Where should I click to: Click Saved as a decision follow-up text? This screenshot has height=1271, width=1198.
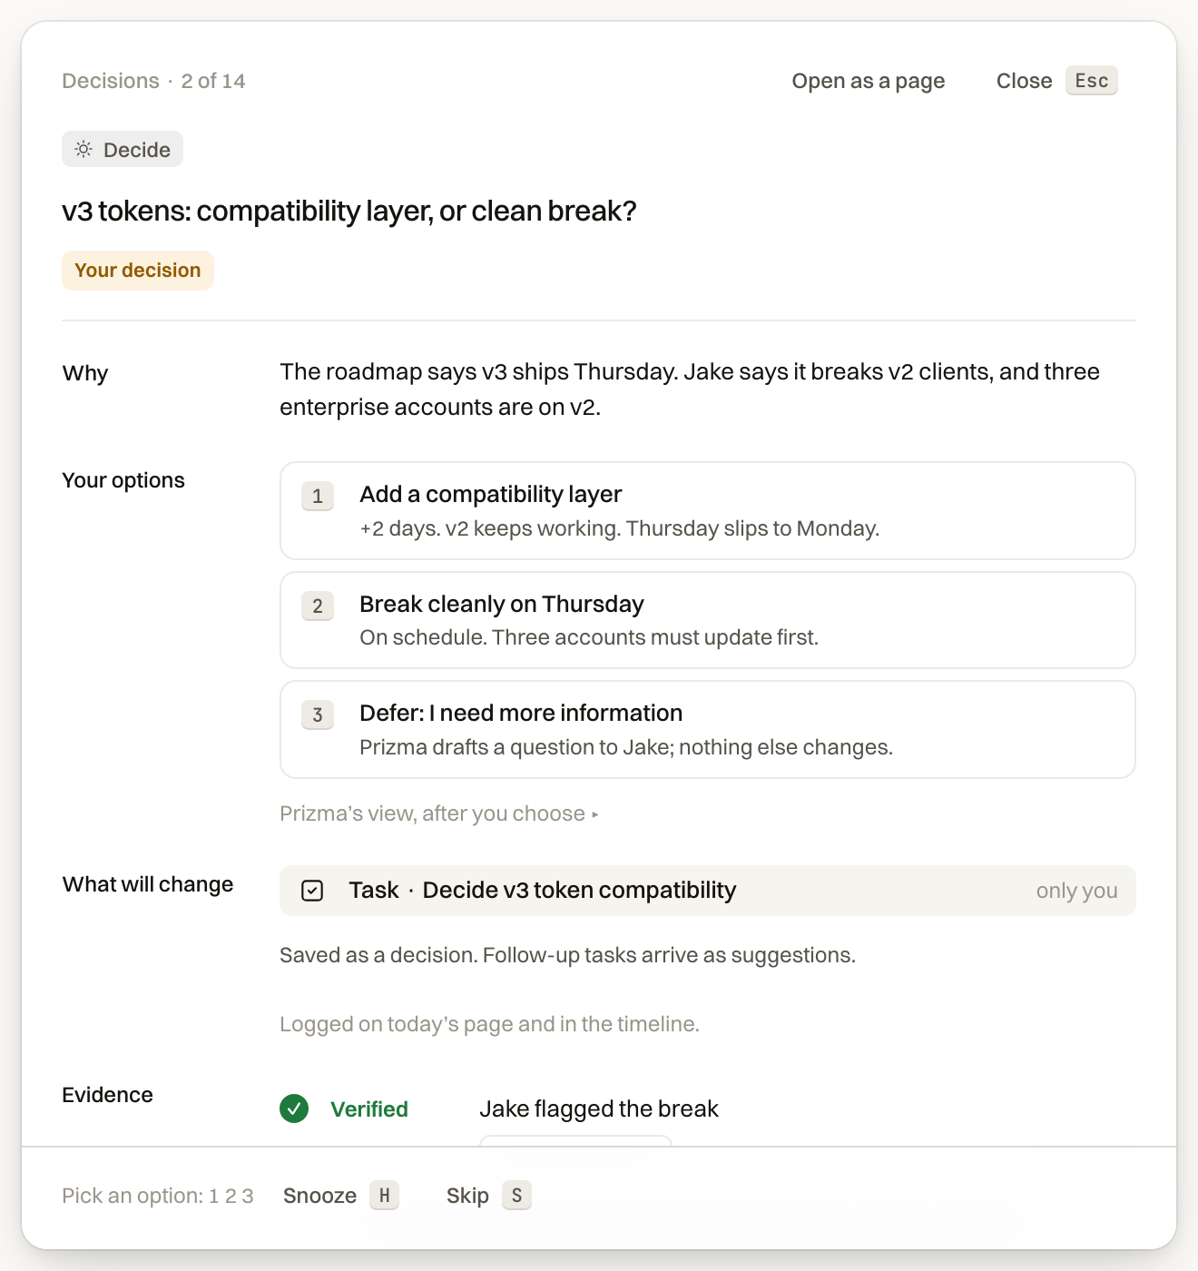point(567,955)
